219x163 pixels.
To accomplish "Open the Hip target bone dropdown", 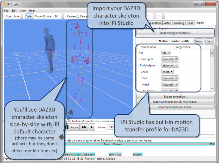I will (166, 53).
